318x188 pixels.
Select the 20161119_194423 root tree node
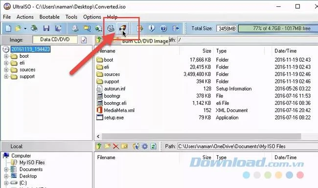click(31, 49)
